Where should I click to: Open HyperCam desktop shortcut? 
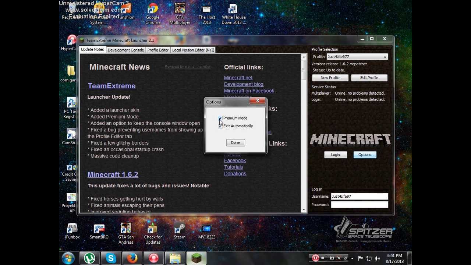[x=69, y=43]
